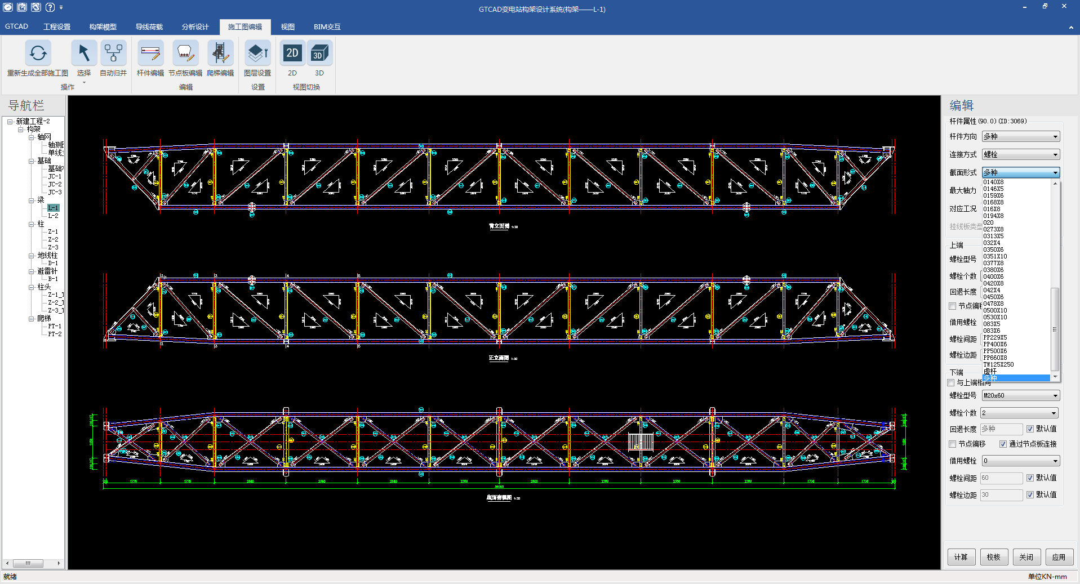Toggle 通过节点板连接 checkbox

[1003, 444]
